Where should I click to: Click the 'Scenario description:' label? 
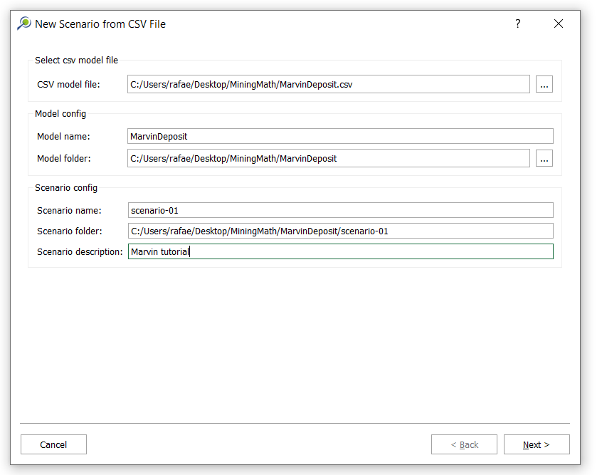[80, 251]
